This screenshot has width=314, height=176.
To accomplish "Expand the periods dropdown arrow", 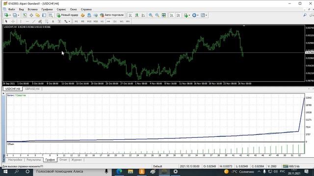I will (198, 15).
